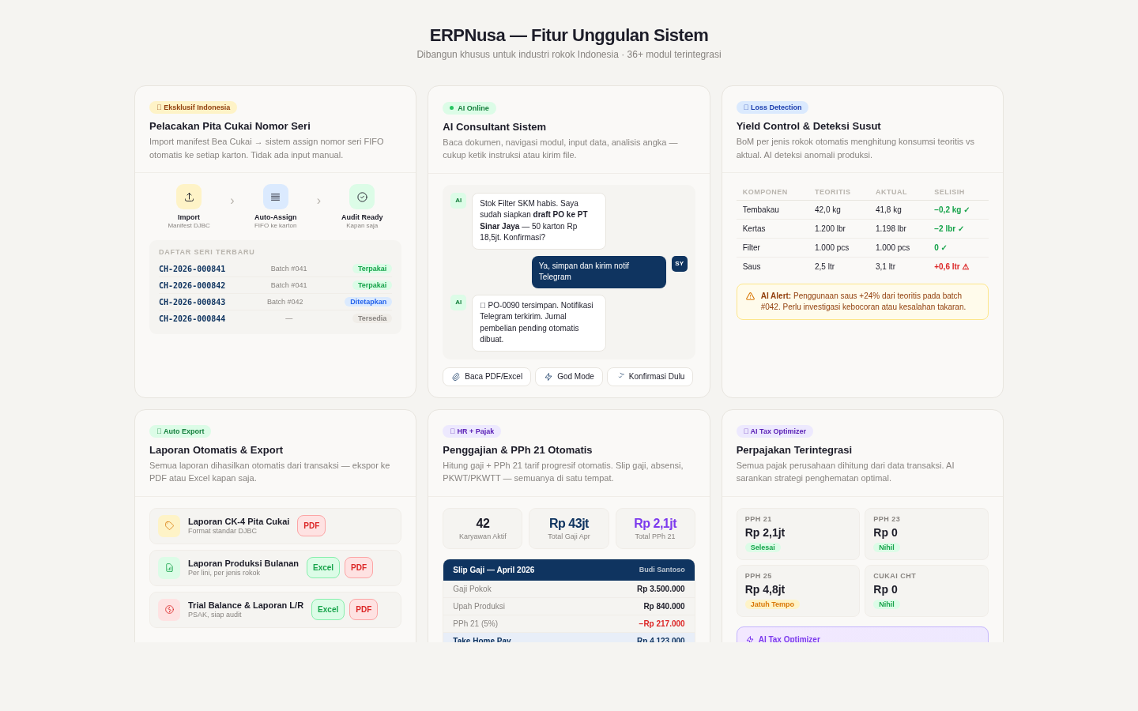
Task: Click the Tersedia status badge
Action: pyautogui.click(x=372, y=318)
